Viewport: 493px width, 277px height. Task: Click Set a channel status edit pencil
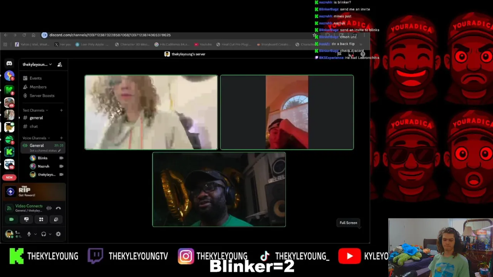tap(59, 150)
